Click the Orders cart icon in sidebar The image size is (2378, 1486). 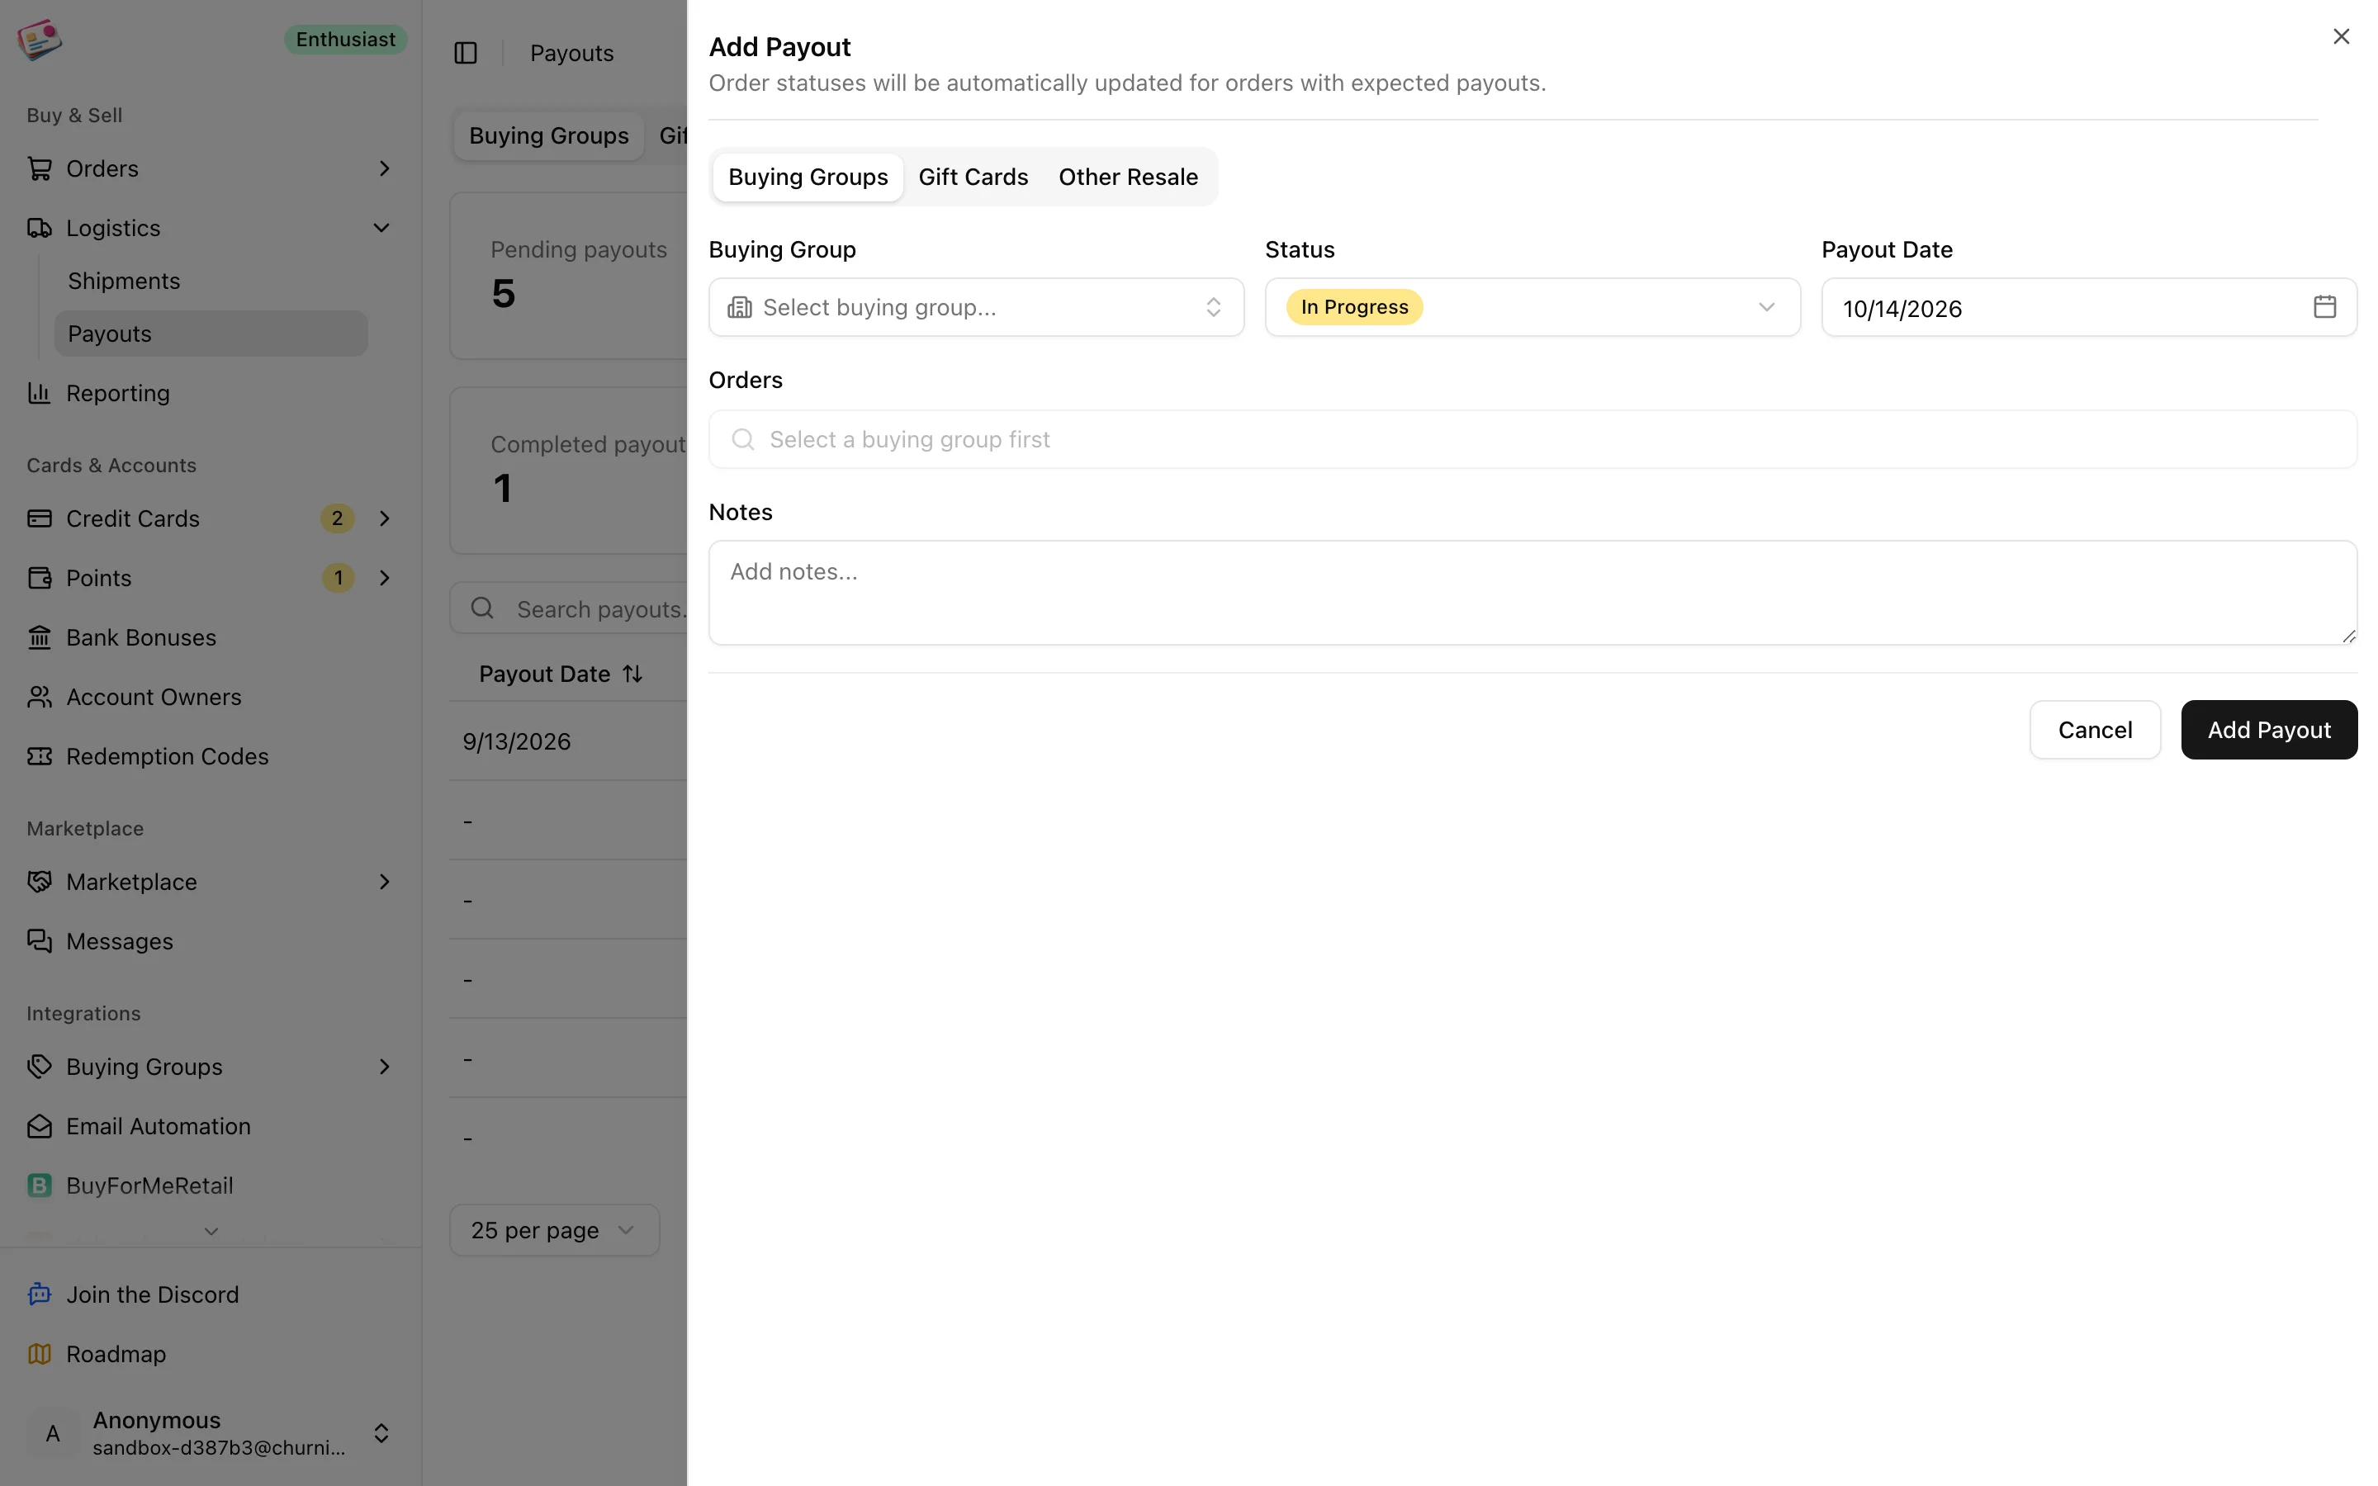40,169
